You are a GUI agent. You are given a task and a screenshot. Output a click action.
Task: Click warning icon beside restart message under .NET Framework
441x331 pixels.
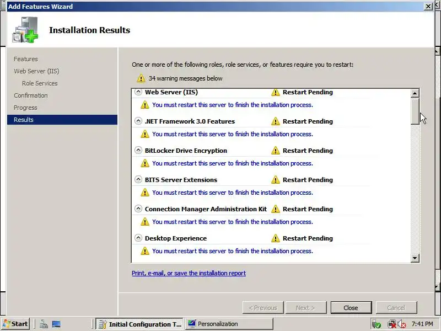coord(145,134)
